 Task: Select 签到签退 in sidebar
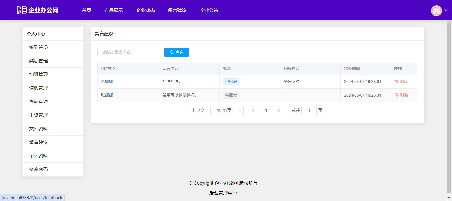(38, 47)
